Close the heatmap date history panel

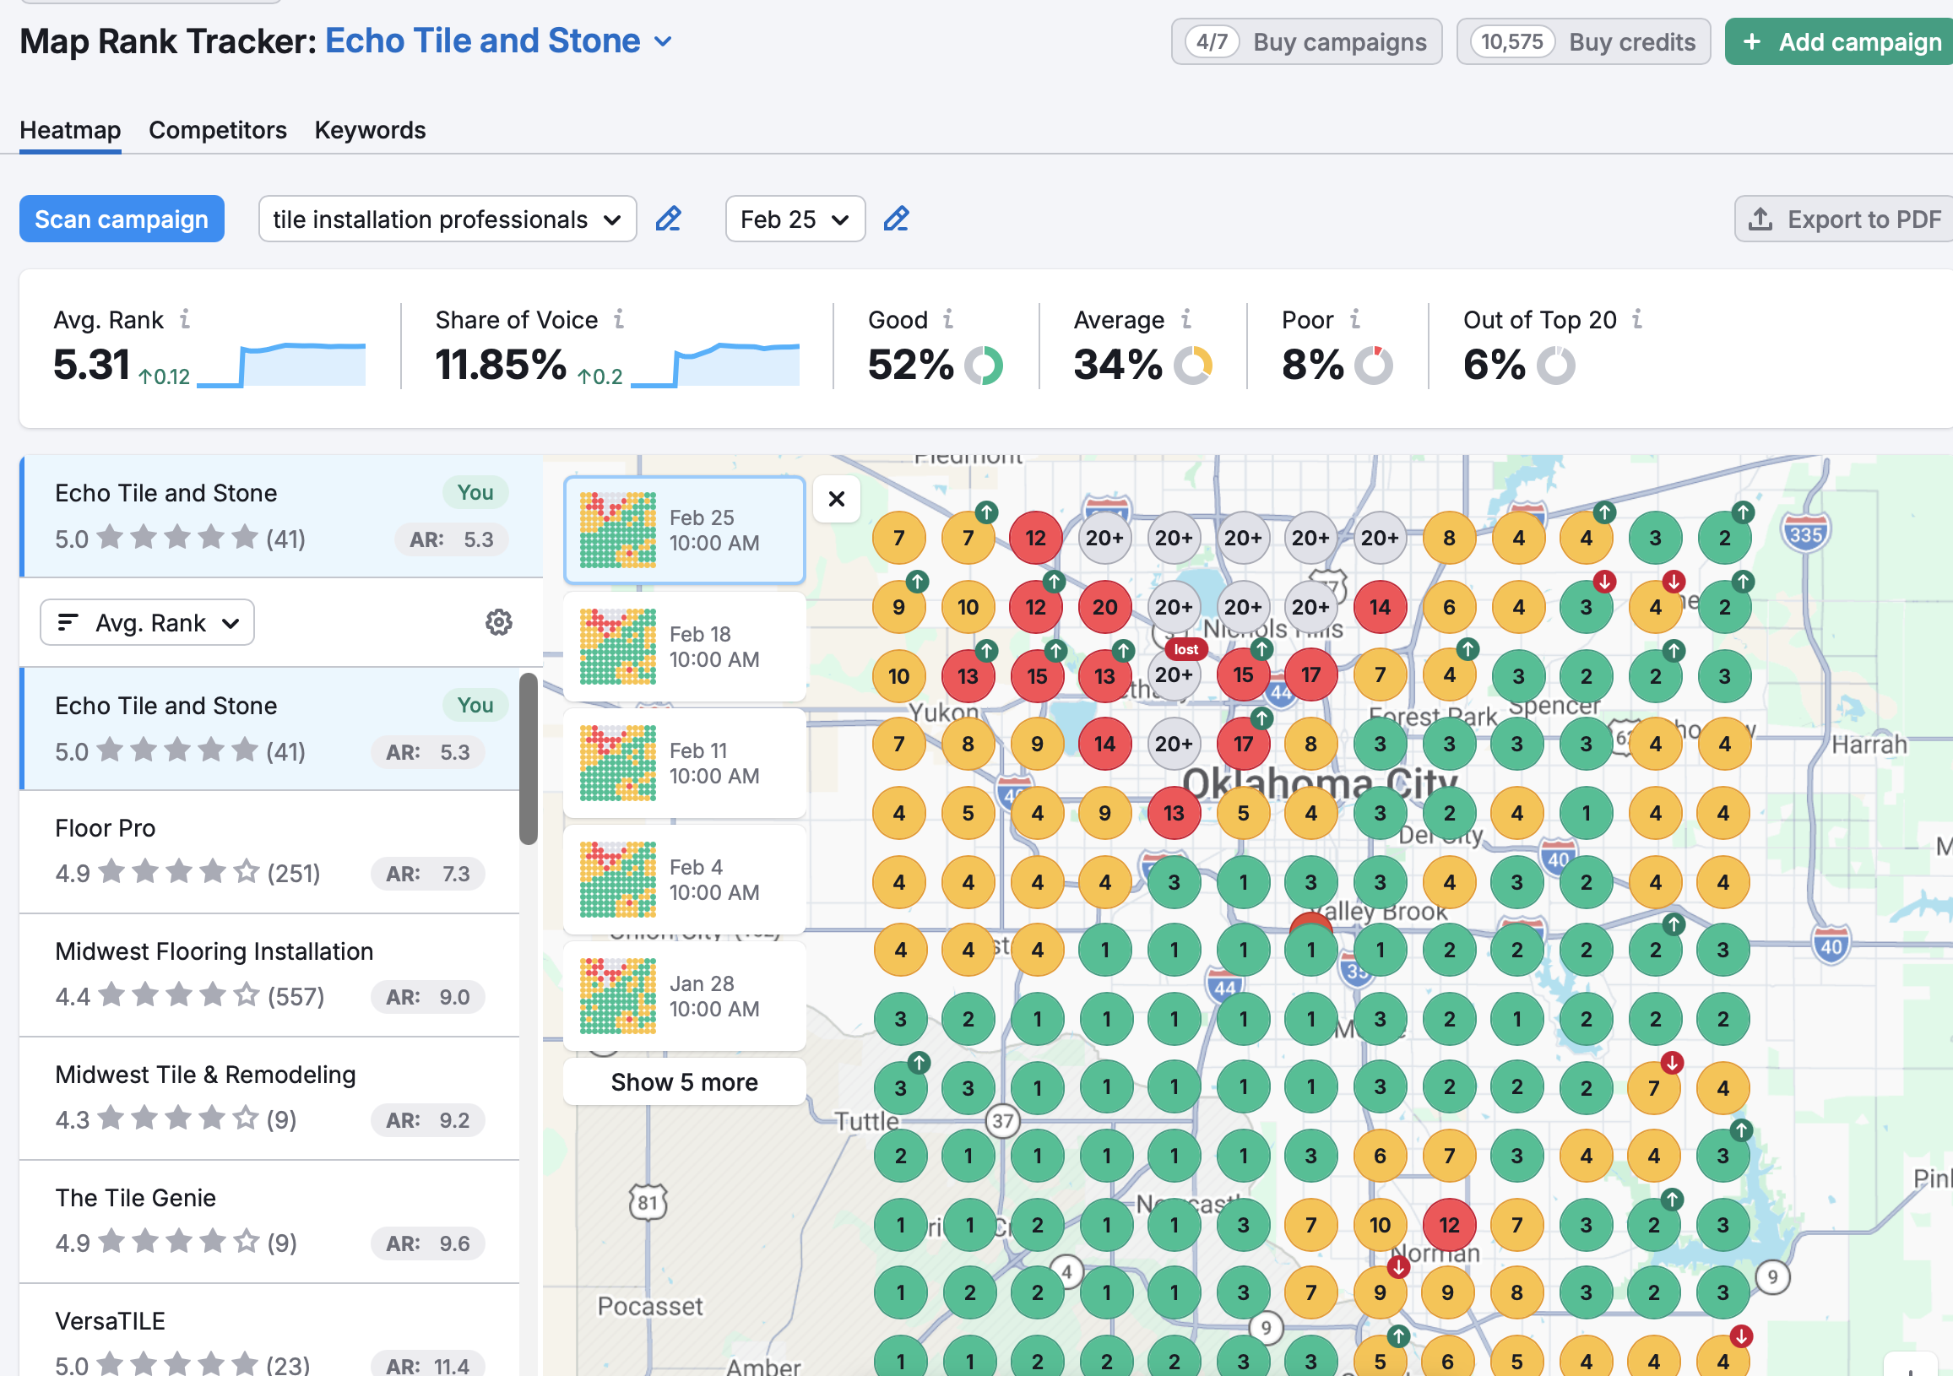point(836,499)
